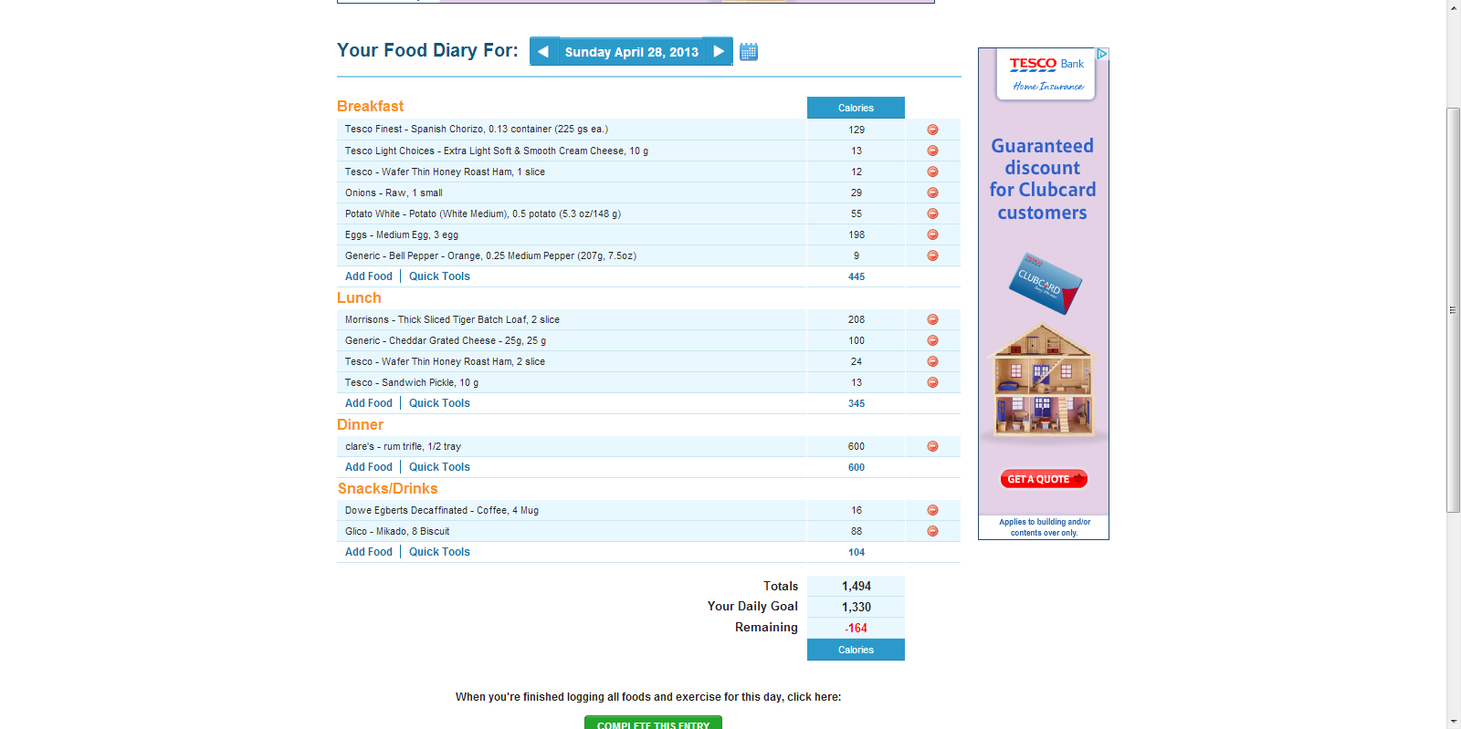Remove Dowe Egberts Coffee entry
1461x729 pixels.
932,510
